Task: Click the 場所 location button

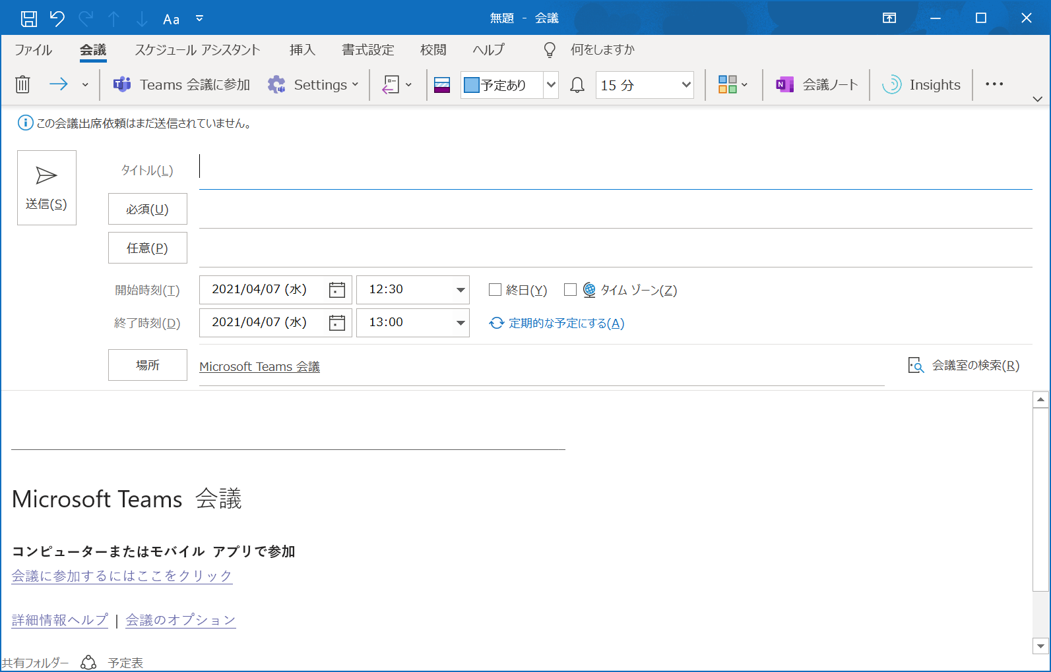Action: pyautogui.click(x=148, y=365)
